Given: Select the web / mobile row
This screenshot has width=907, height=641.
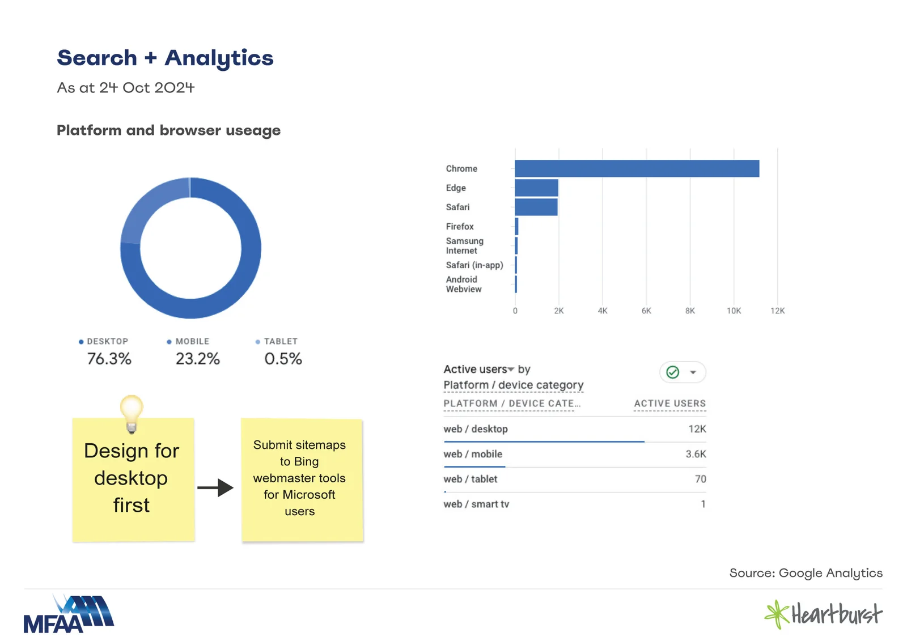Looking at the screenshot, I should tap(574, 454).
